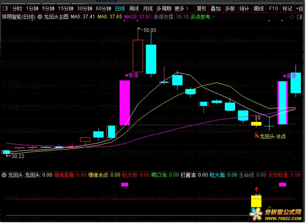The width and height of the screenshot is (306, 223).
Task: Open the 画线 drawing tools
Action: (x=259, y=8)
